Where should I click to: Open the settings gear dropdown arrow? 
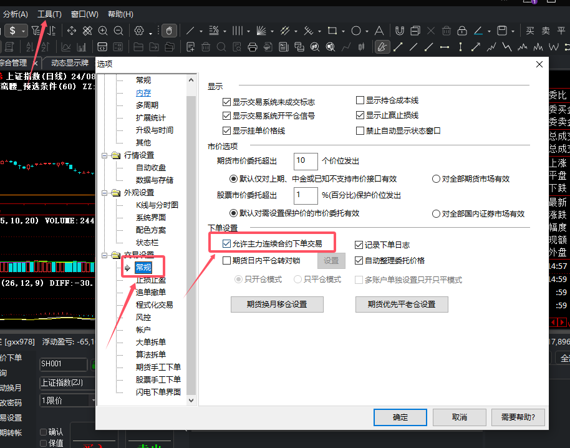150,34
